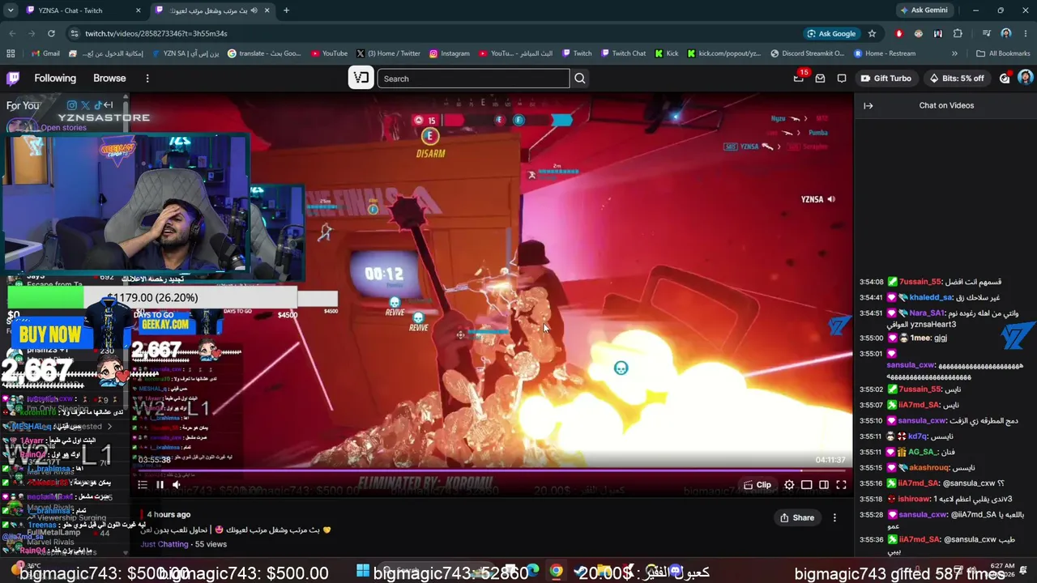Open Discord from the taskbar

coord(675,571)
